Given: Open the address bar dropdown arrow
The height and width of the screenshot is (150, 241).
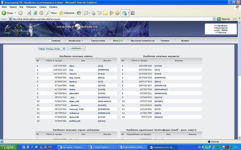Looking at the screenshot, I should click(x=214, y=19).
